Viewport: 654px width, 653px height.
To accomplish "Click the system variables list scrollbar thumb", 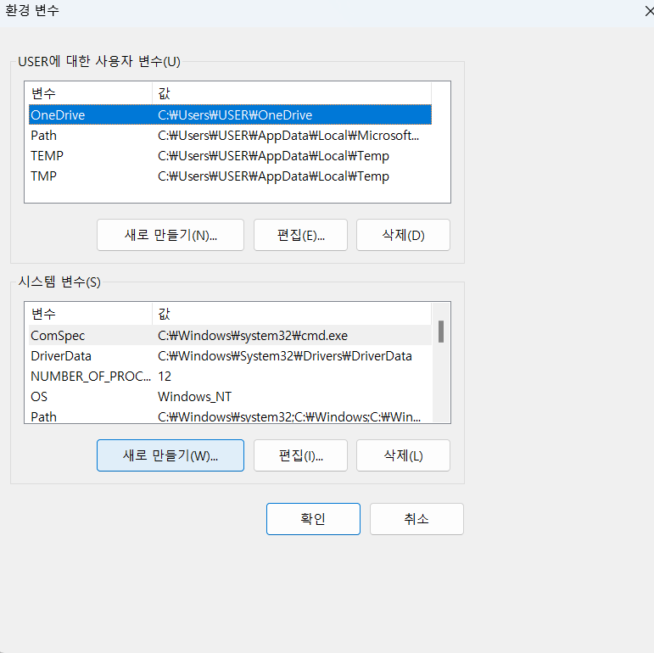I will (441, 332).
